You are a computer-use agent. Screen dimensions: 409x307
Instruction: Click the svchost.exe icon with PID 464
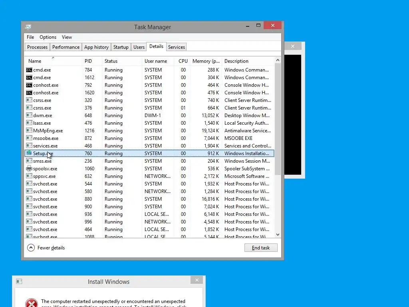[29, 229]
